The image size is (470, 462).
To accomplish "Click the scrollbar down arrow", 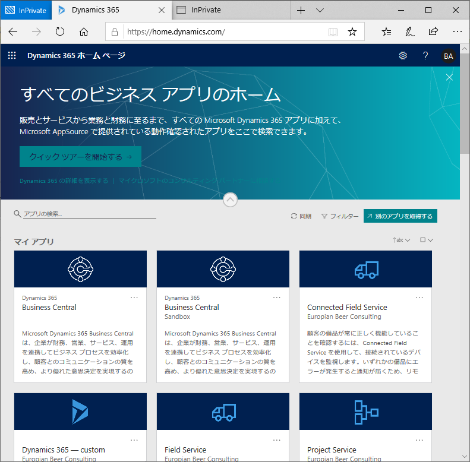I will click(465, 457).
